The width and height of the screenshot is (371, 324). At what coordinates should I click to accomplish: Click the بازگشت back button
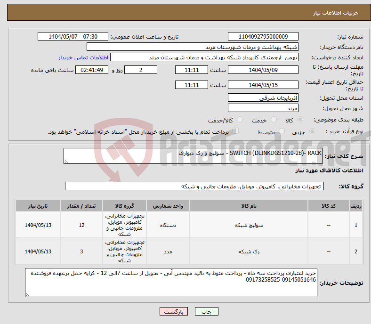pyautogui.click(x=174, y=311)
